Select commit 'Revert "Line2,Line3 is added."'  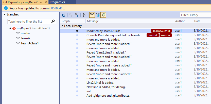pyautogui.click(x=106, y=53)
